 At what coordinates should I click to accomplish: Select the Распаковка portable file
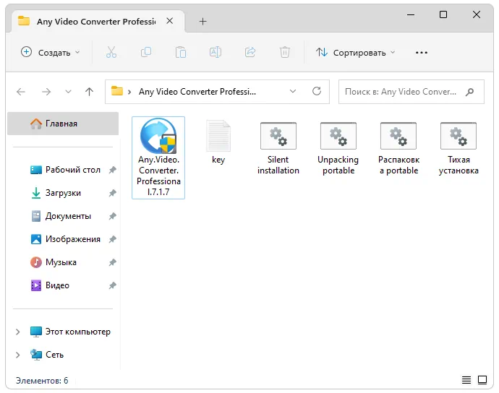[398, 149]
